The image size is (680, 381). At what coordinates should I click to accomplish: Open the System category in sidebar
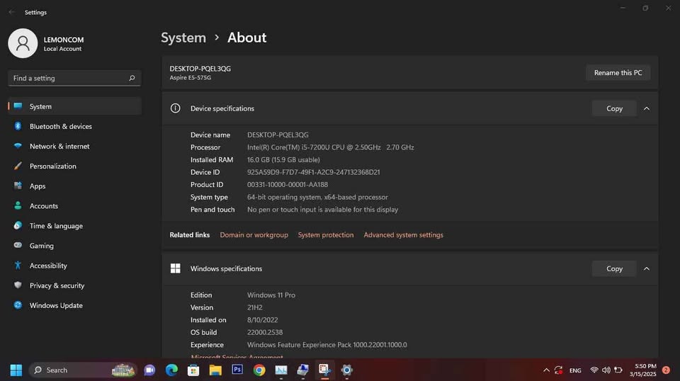(74, 106)
